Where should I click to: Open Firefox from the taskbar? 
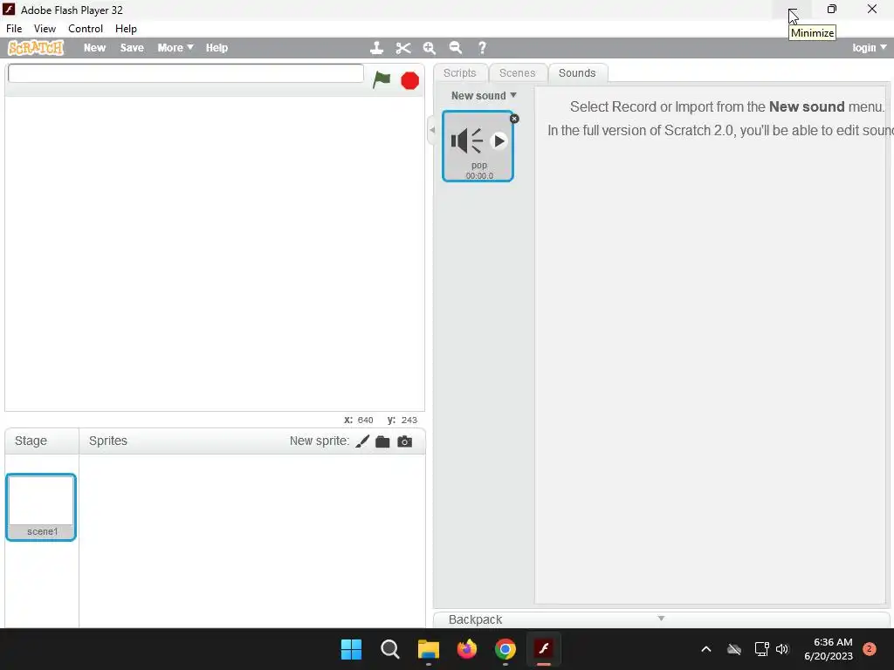[x=467, y=649]
